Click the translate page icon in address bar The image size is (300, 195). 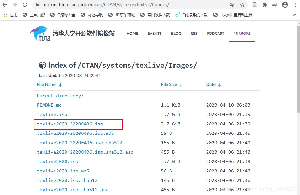point(232,5)
